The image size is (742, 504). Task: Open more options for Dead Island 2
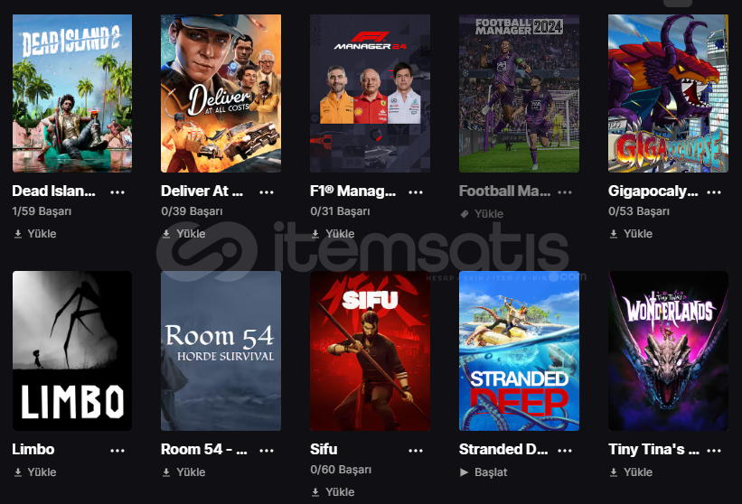[x=117, y=192]
